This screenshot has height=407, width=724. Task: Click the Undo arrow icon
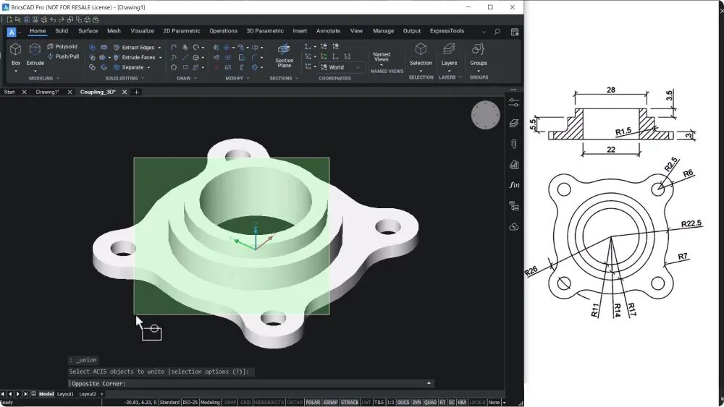[x=53, y=20]
